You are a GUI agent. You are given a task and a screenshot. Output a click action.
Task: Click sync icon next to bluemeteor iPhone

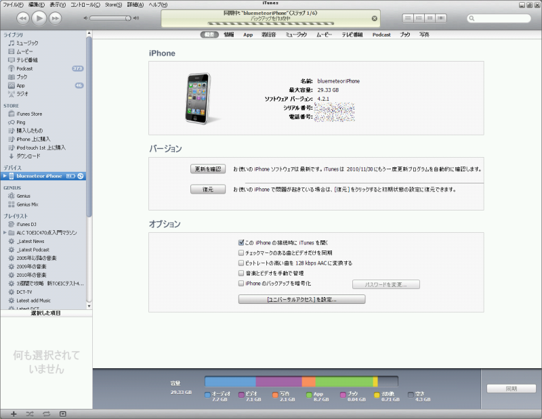click(81, 176)
